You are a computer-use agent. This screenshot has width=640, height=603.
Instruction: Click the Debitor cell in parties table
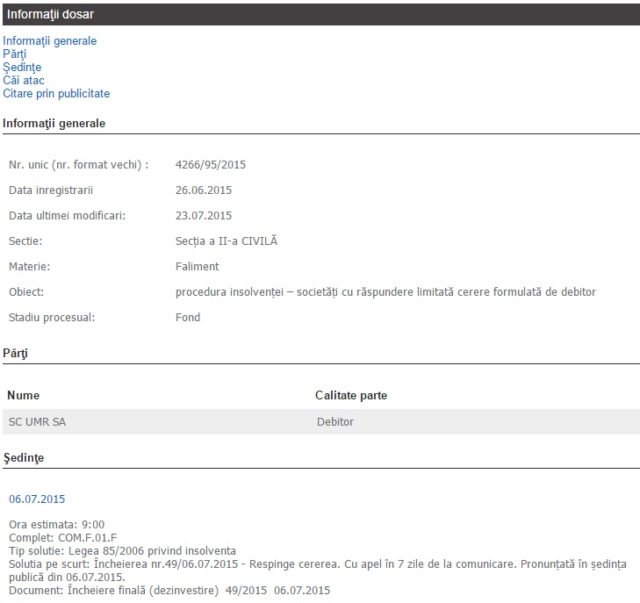tap(335, 422)
